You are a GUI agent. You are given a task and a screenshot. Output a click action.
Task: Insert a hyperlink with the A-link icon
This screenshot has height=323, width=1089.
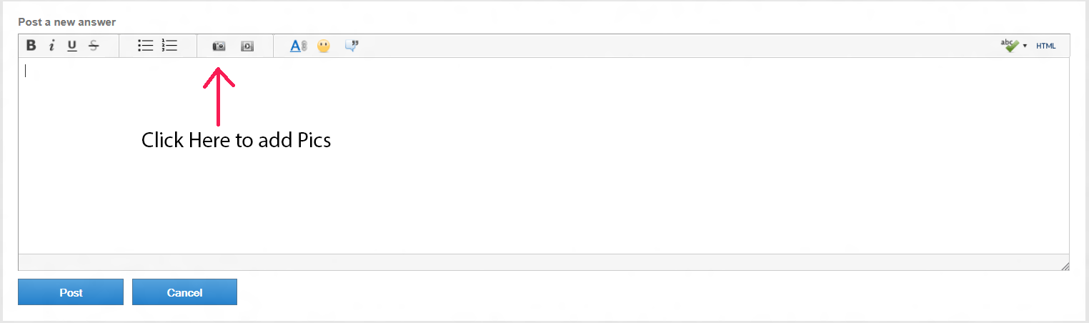pyautogui.click(x=298, y=46)
